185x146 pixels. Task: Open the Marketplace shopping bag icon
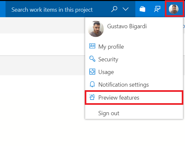click(x=142, y=9)
